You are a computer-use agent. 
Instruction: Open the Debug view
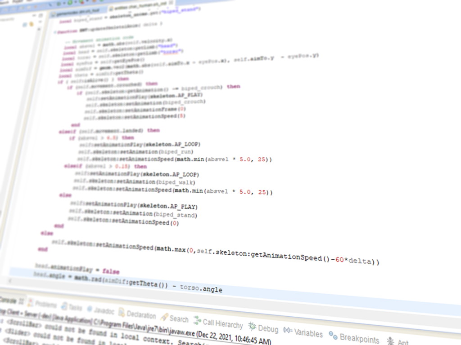click(x=269, y=327)
